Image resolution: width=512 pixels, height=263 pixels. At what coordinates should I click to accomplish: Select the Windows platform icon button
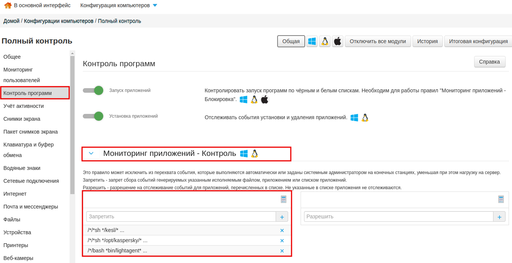point(312,41)
